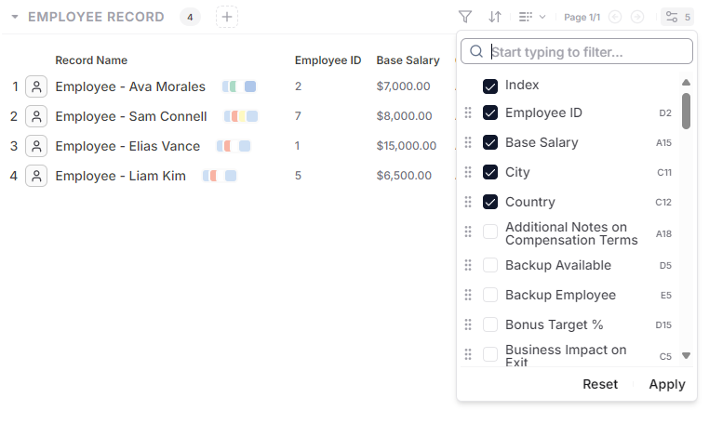
Task: Click color tags on Sam Connell row
Action: [x=240, y=116]
